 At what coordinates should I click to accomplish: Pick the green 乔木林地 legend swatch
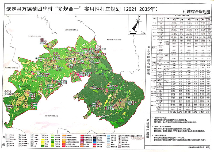[53, 138]
